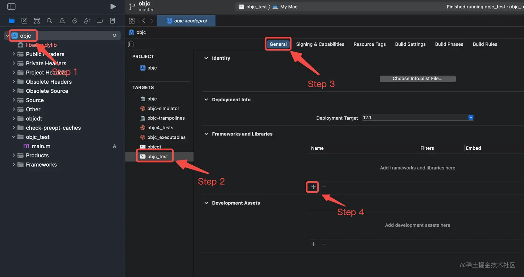Run the project with Play button

pos(113,6)
